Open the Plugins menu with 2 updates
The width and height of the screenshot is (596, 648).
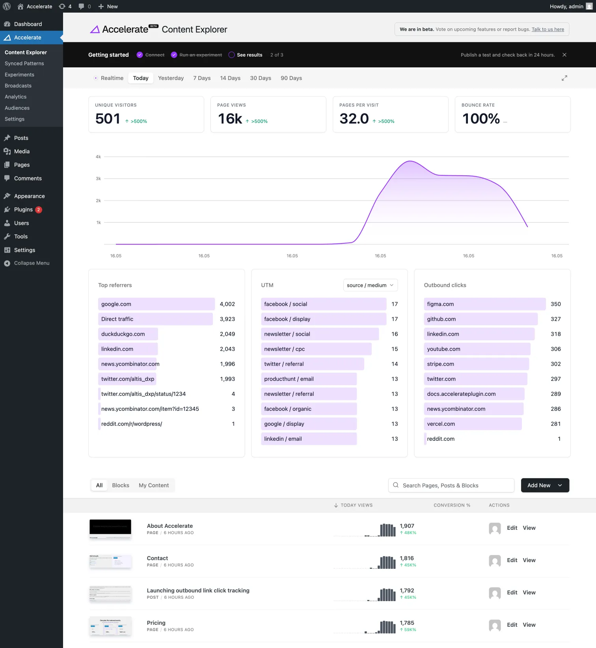click(x=32, y=210)
